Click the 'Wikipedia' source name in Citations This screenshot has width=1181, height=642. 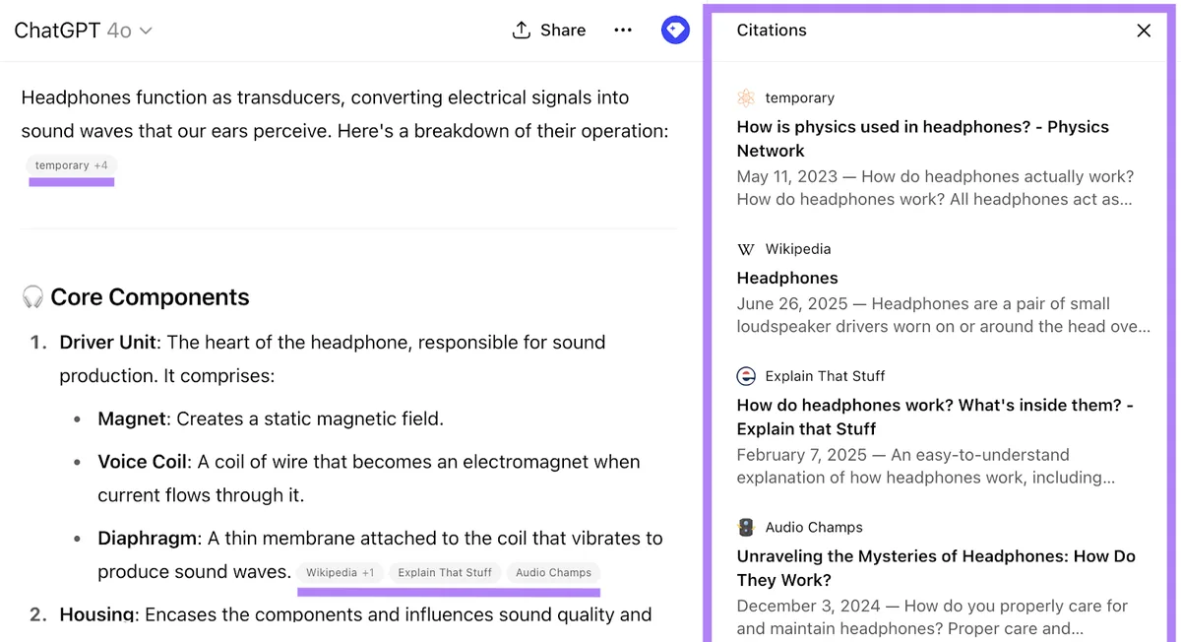[x=798, y=249]
